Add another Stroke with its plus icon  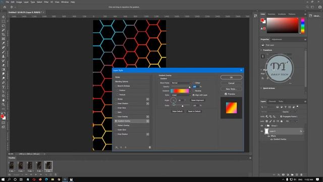148,99
